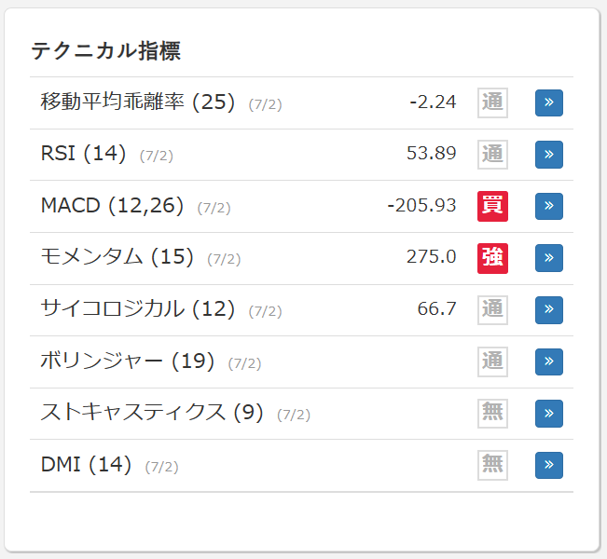This screenshot has height=559, width=607.
Task: Click the テクニカル指標 panel heading
Action: tap(105, 50)
